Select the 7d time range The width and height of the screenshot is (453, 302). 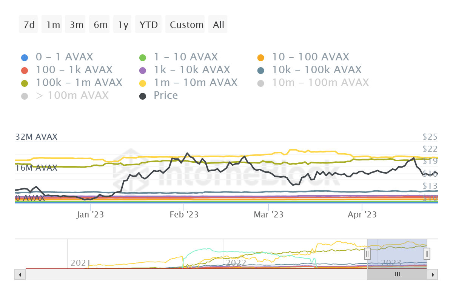(29, 25)
